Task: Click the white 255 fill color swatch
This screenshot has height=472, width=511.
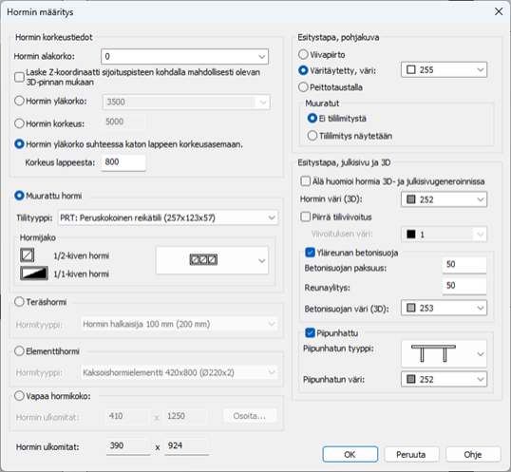Action: (411, 69)
